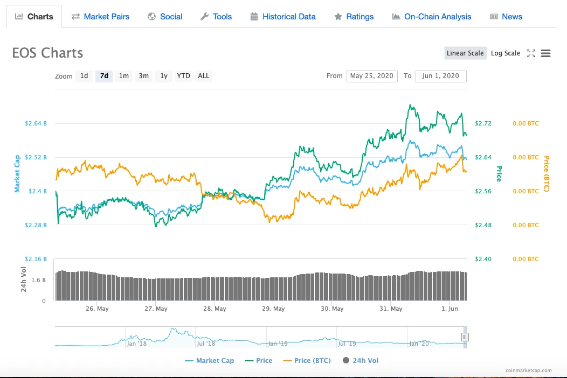The height and width of the screenshot is (378, 567).
Task: Toggle Market Cap series in legend
Action: (209, 361)
